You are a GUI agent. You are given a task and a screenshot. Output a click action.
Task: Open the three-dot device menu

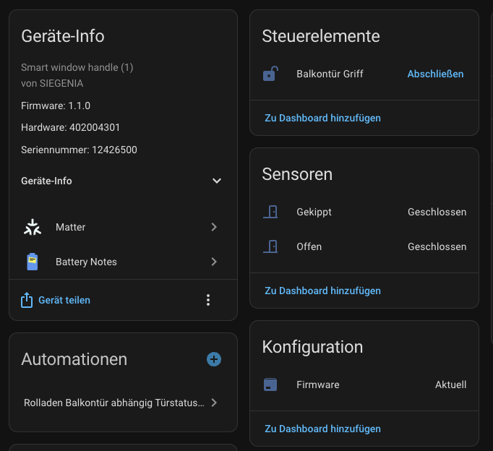tap(208, 300)
